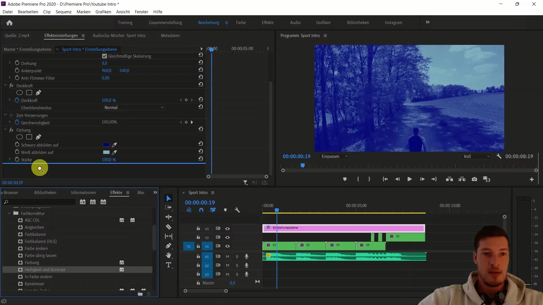Toggle V3 track visibility eye
Viewport: 543px width, 305px height.
pos(227,229)
